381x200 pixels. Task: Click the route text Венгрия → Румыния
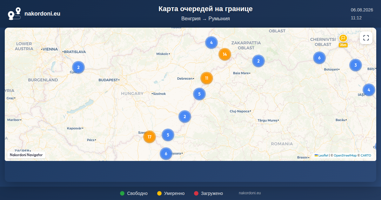(x=206, y=19)
